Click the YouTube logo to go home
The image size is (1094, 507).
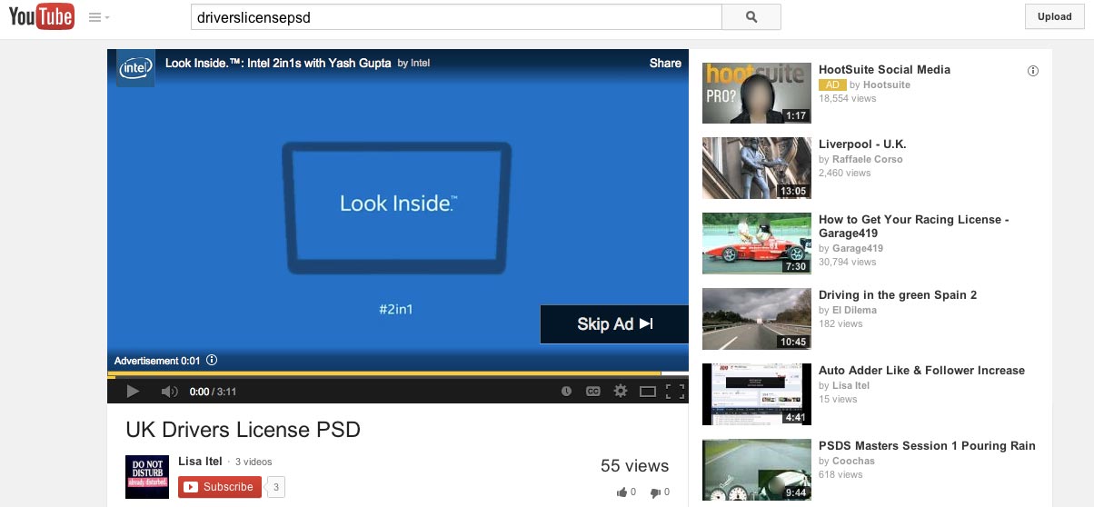click(41, 16)
